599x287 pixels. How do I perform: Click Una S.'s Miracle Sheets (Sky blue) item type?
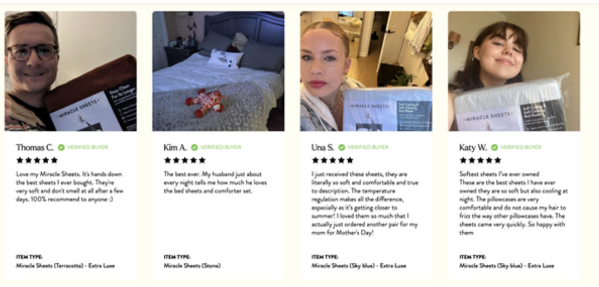pyautogui.click(x=359, y=266)
